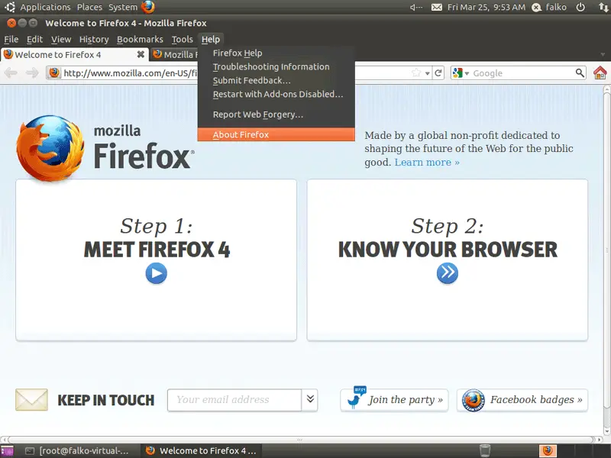The width and height of the screenshot is (611, 458).
Task: Open Applications menu in top panel
Action: tap(46, 7)
